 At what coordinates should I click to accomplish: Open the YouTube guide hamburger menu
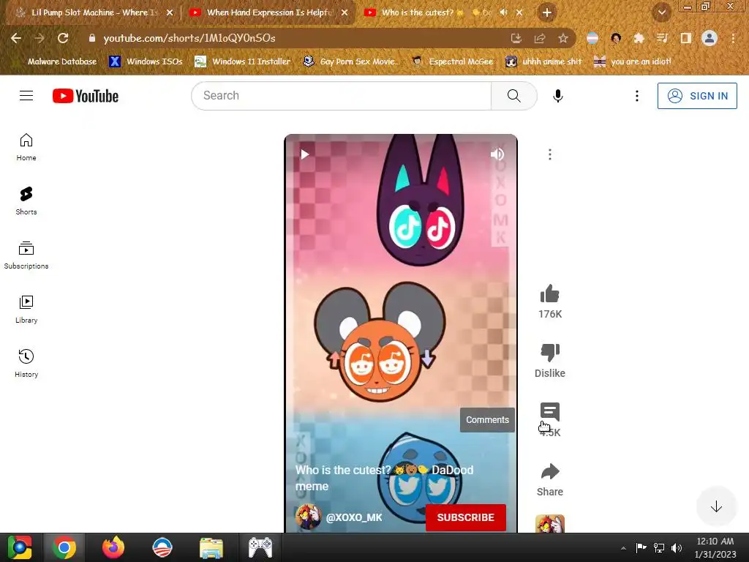point(26,96)
